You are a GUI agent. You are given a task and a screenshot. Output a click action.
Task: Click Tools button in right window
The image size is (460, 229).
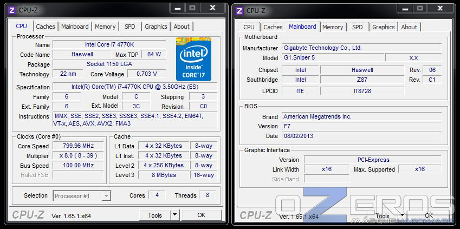pos(383,216)
